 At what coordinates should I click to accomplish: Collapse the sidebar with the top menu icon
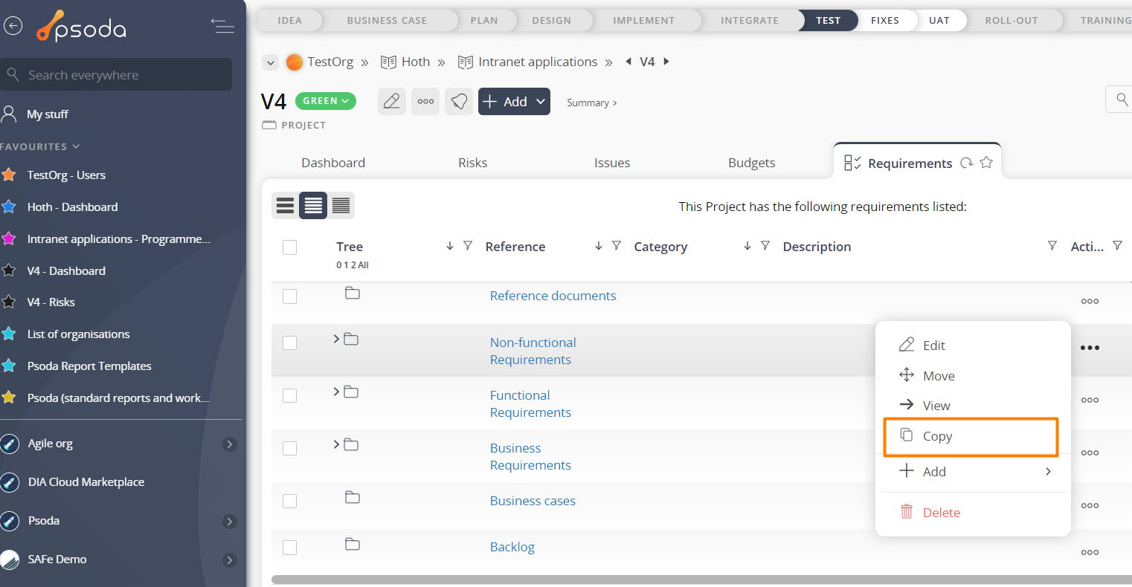coord(222,26)
